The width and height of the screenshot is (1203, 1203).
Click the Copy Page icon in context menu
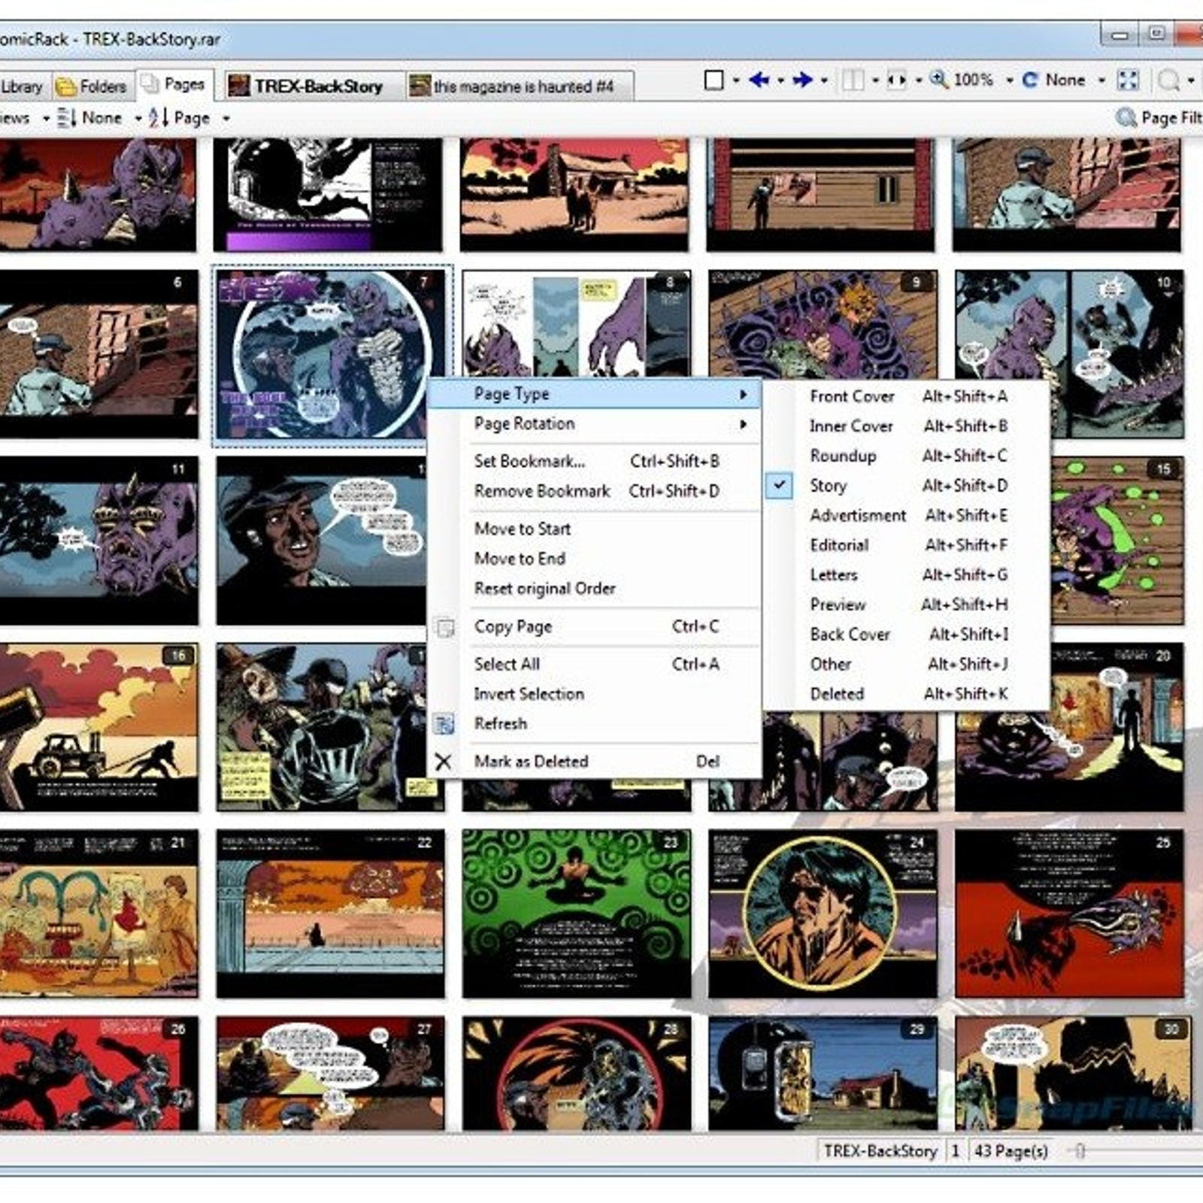click(444, 627)
